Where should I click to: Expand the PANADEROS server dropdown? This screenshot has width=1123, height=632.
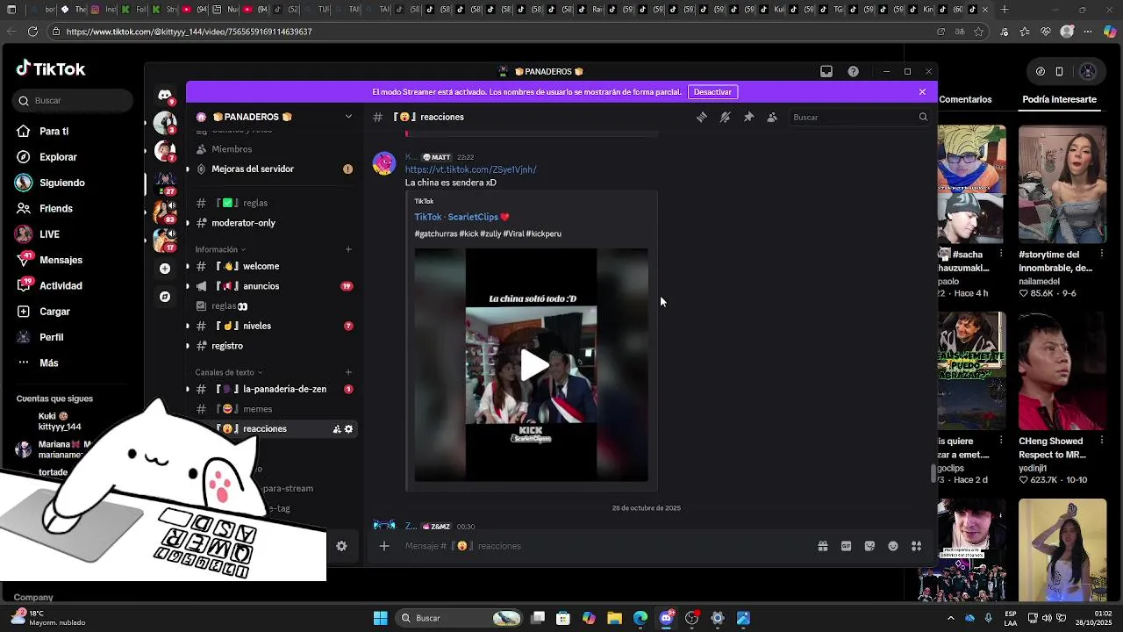[348, 117]
